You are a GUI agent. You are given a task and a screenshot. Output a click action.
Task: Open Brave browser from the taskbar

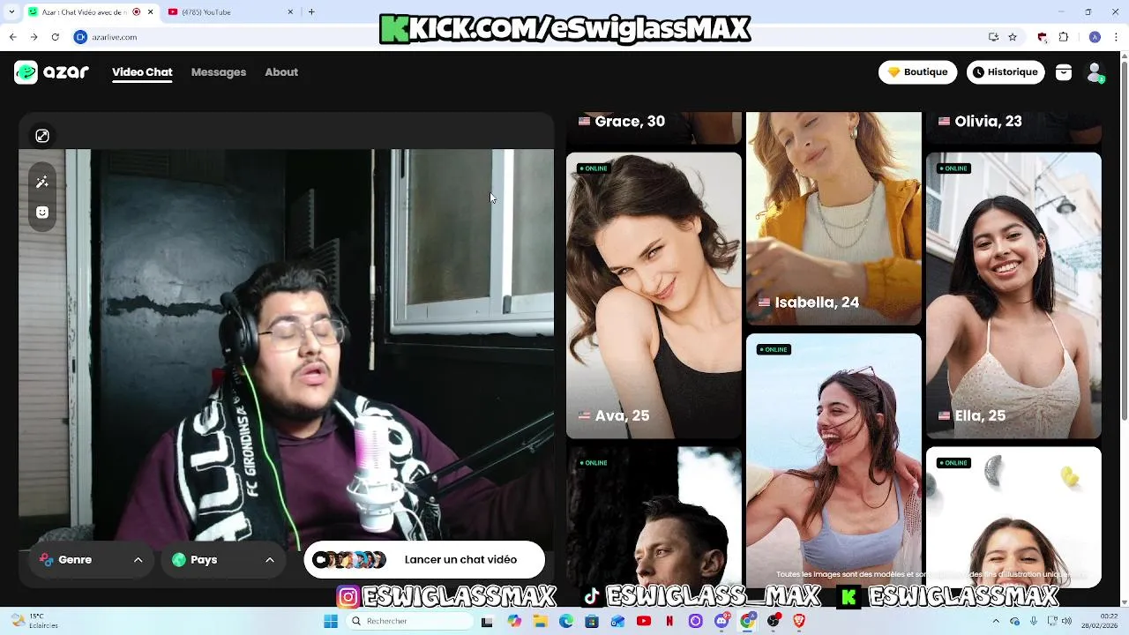click(x=799, y=621)
